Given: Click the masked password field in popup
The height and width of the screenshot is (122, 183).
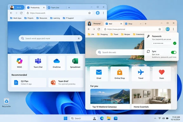Looking at the screenshot, I should [162, 43].
